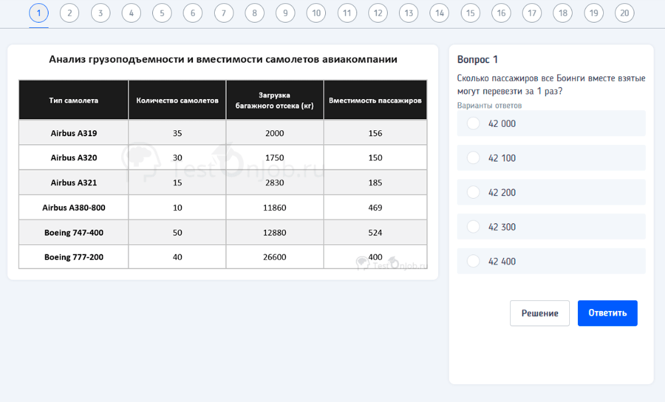Screen dimensions: 665x402
Task: Open question 15 from the pager
Action: 470,13
